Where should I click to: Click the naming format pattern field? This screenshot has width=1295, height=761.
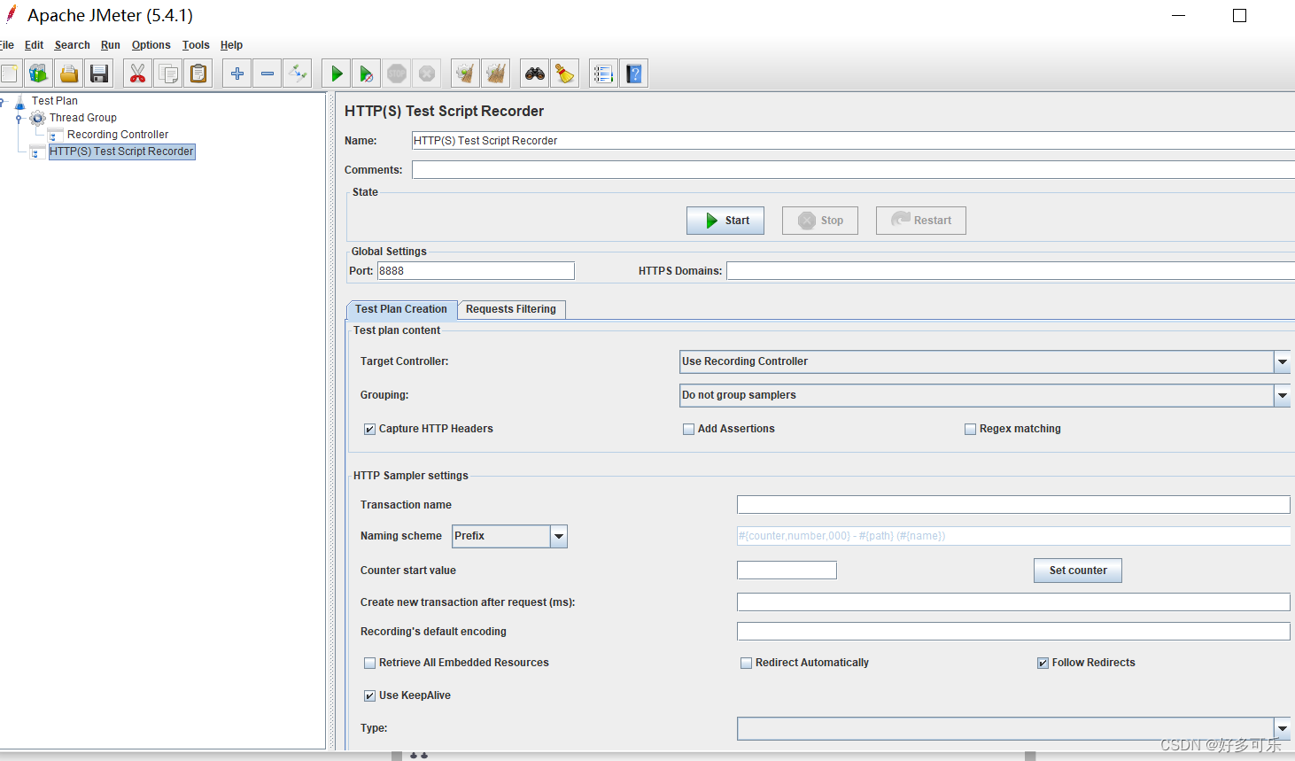click(x=1013, y=536)
